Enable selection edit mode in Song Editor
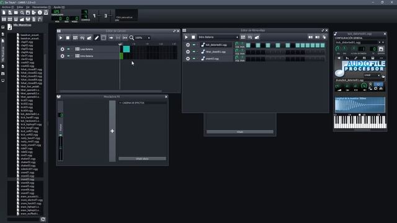This screenshot has width=397, height=223. pos(104,38)
